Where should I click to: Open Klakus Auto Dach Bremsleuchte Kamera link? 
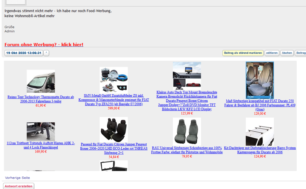187,101
